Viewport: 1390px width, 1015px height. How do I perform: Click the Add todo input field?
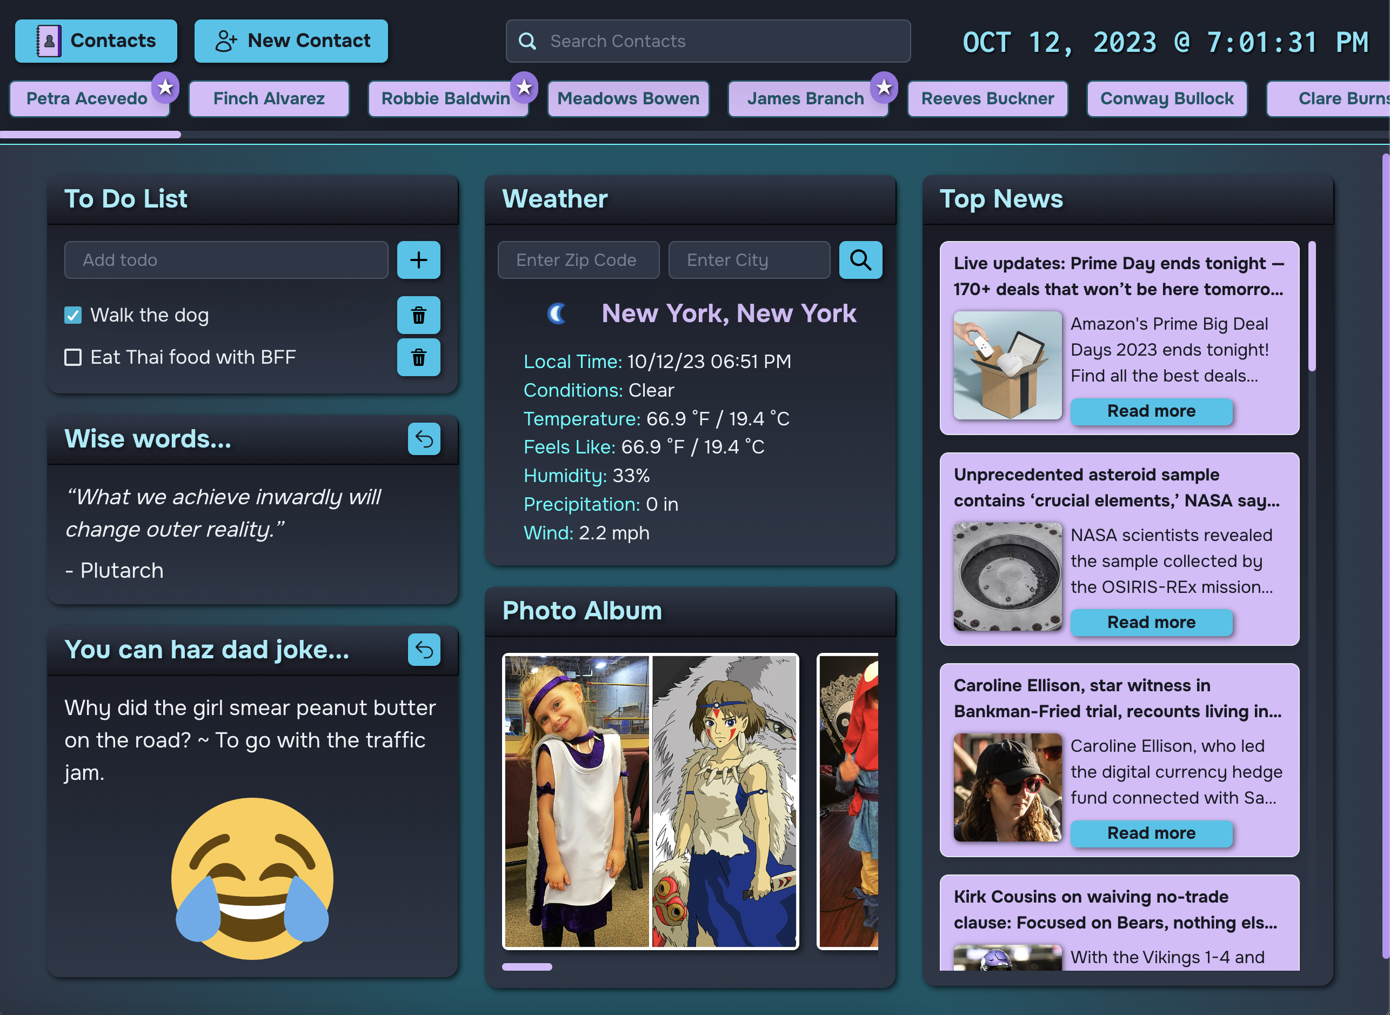point(226,260)
